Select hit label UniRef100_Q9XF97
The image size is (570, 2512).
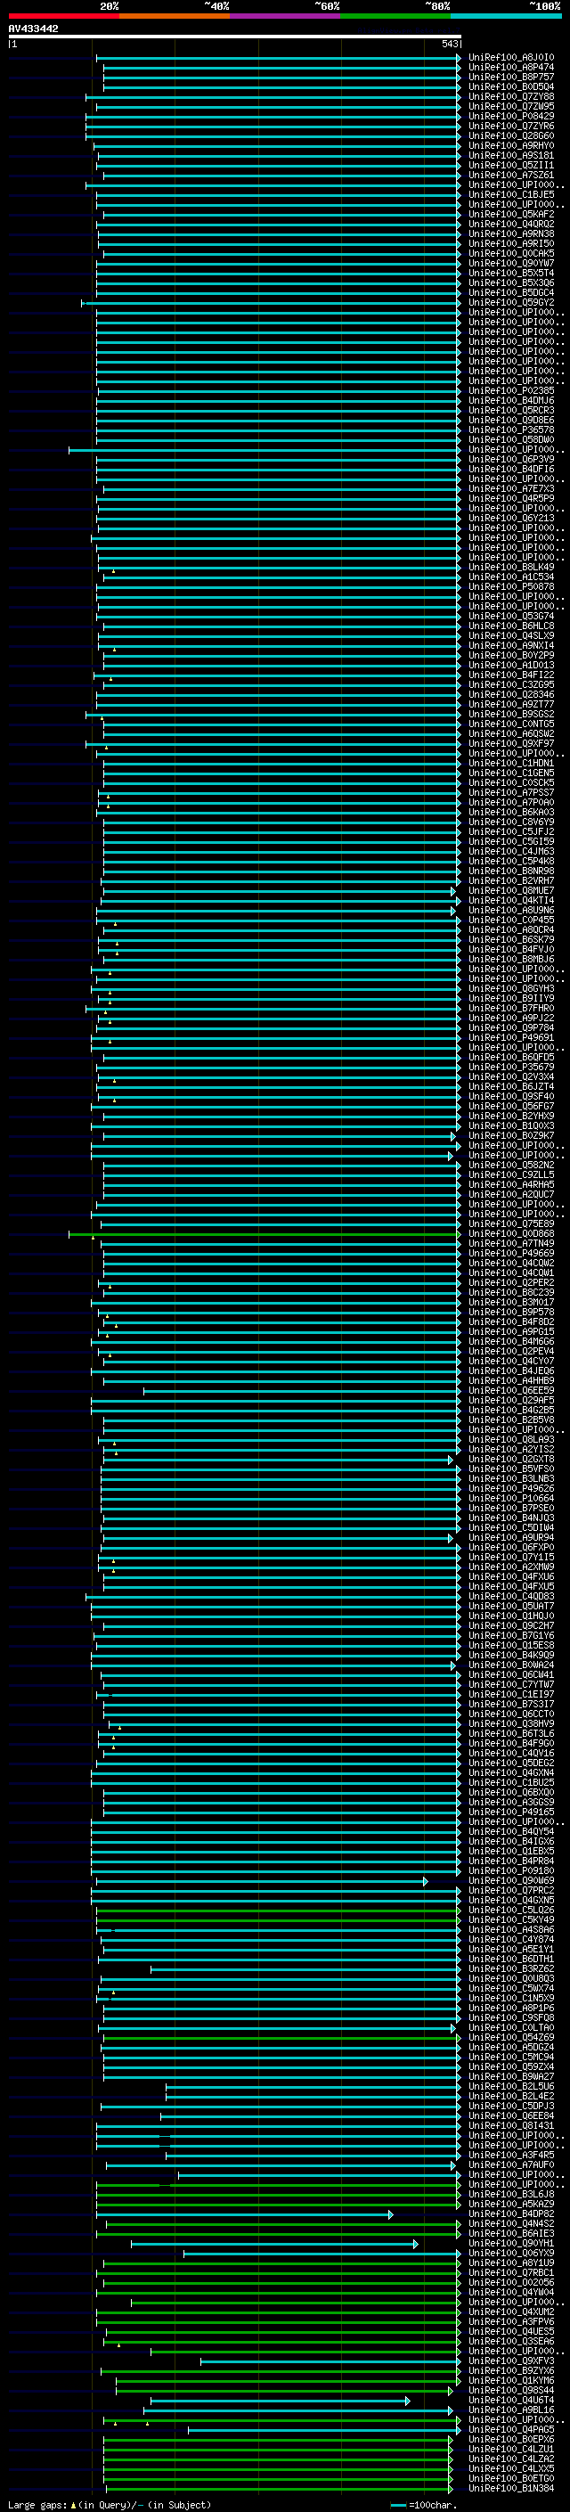[510, 743]
